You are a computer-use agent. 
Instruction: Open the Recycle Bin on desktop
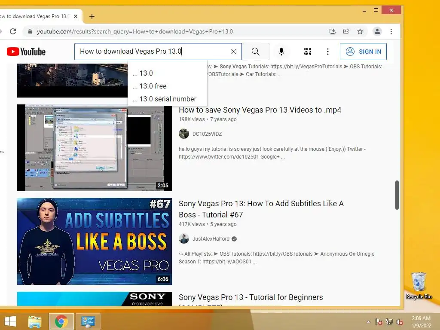pos(419,286)
